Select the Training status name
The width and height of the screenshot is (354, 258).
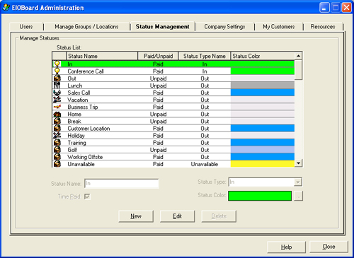click(x=76, y=143)
